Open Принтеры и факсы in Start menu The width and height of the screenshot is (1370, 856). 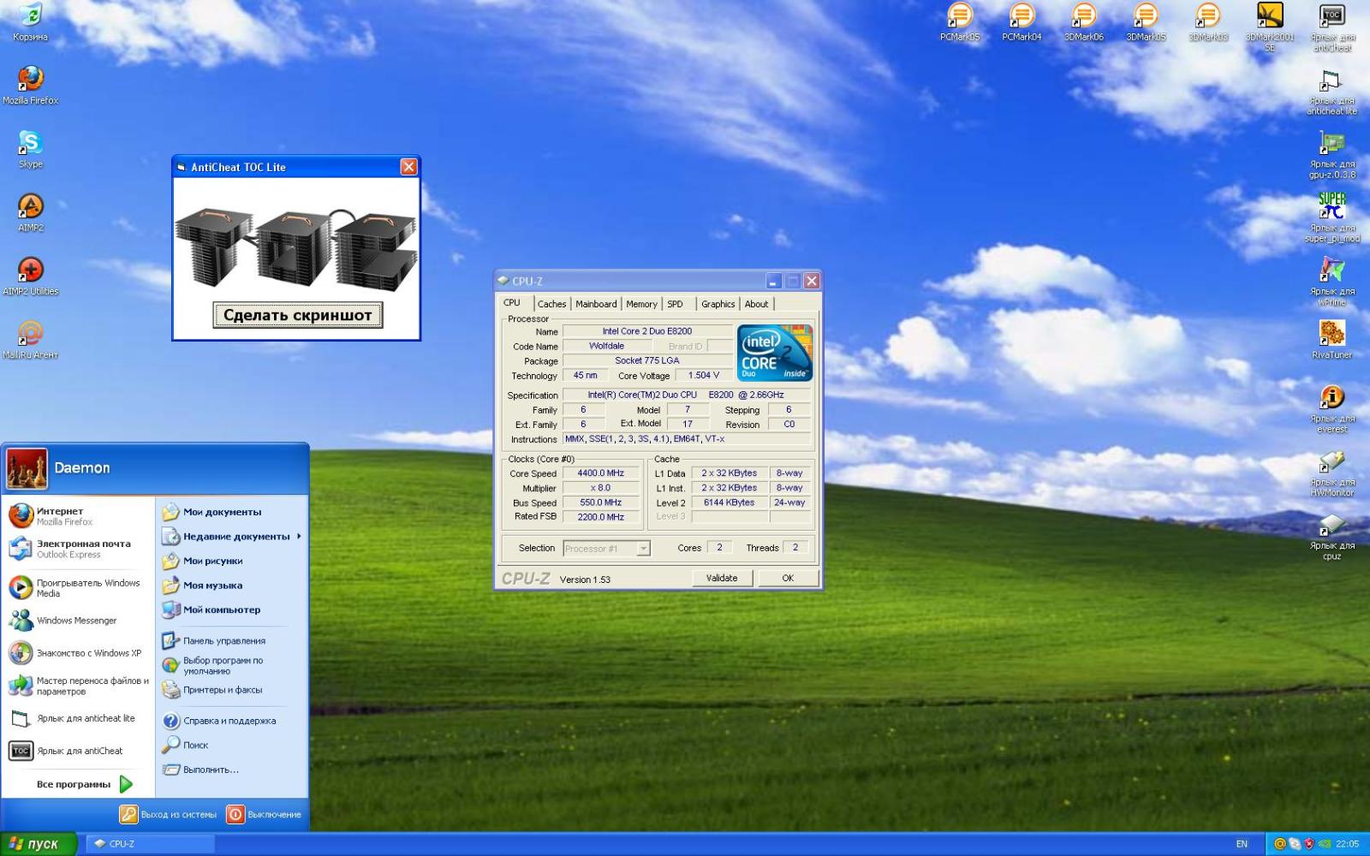click(231, 690)
